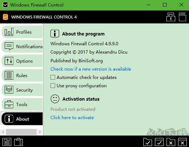189x147 pixels.
Task: Open the Tools tab
Action: 22,104
